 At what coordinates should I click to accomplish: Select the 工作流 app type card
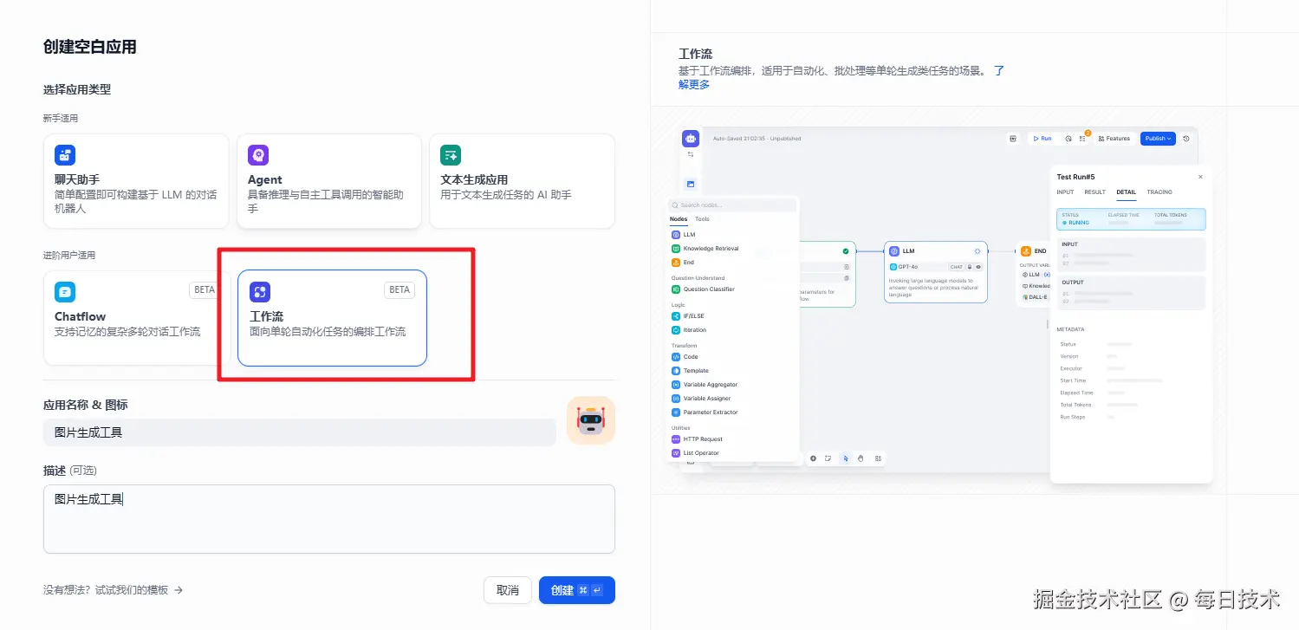[332, 318]
